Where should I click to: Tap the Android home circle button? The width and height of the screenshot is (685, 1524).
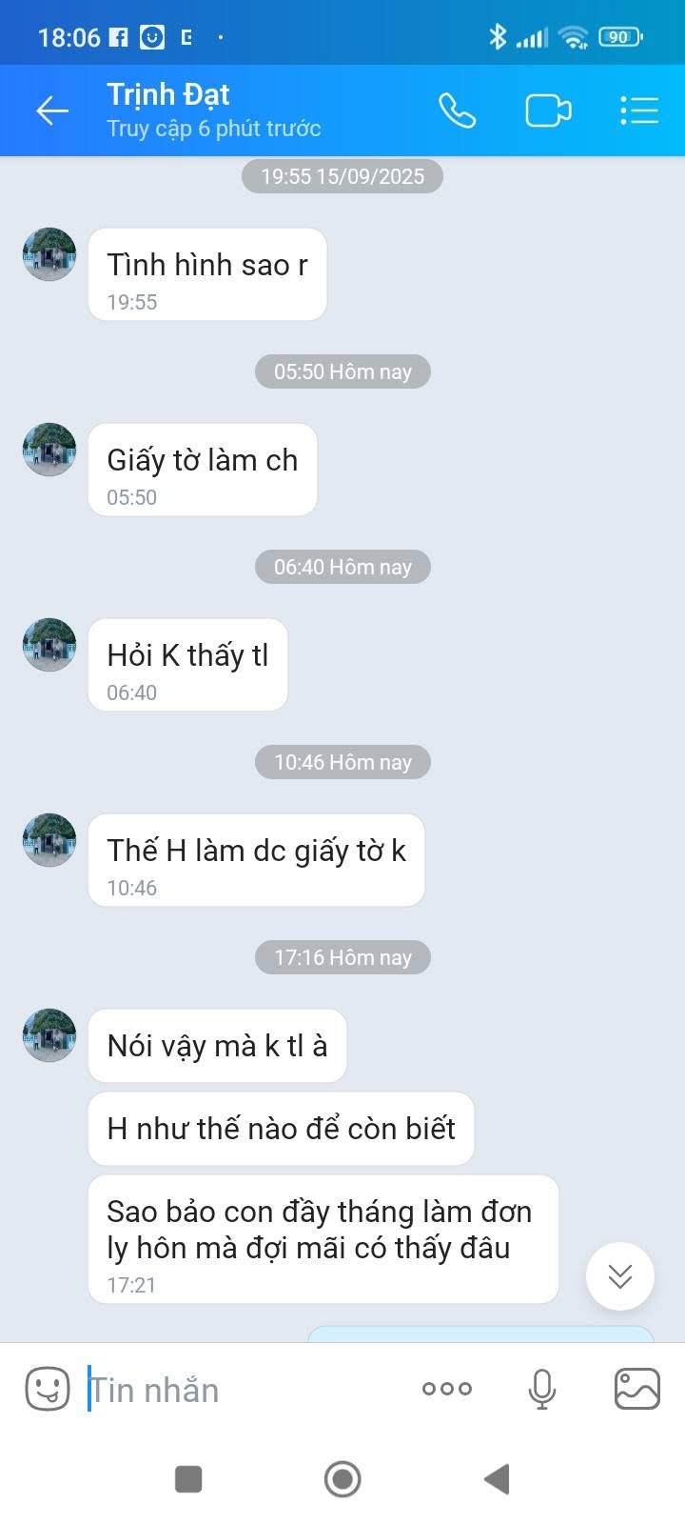342,1479
